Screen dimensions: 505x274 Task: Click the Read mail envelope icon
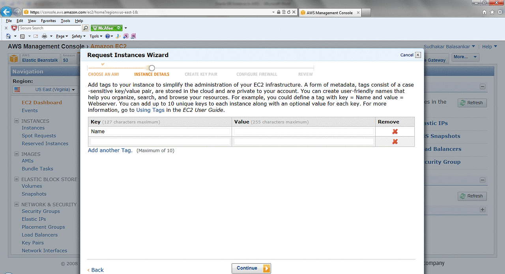(36, 36)
